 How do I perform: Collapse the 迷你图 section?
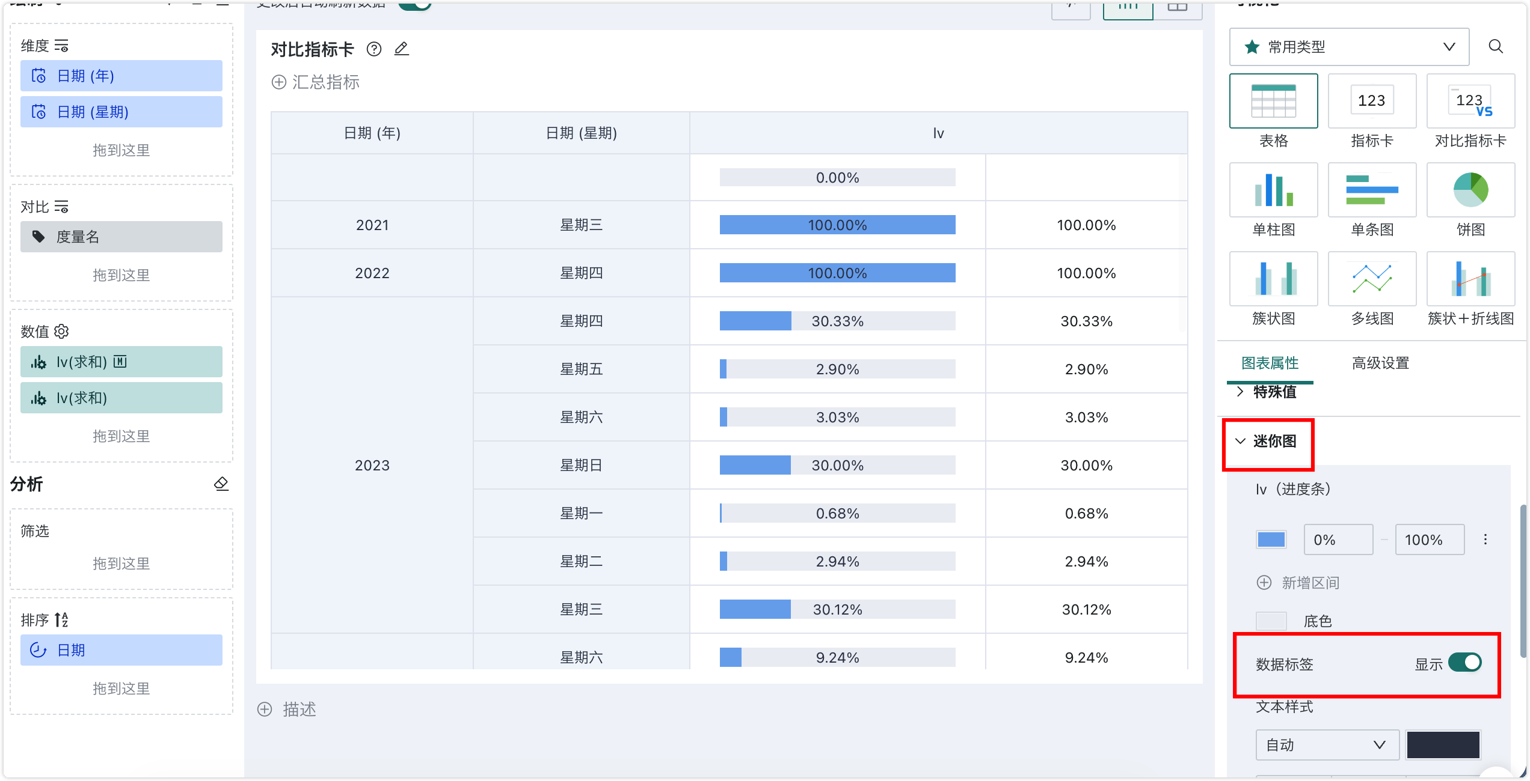coord(1267,441)
